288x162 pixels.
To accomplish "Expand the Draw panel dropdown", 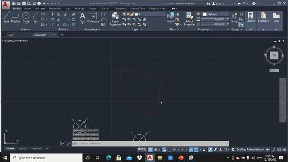I will click(25, 29).
